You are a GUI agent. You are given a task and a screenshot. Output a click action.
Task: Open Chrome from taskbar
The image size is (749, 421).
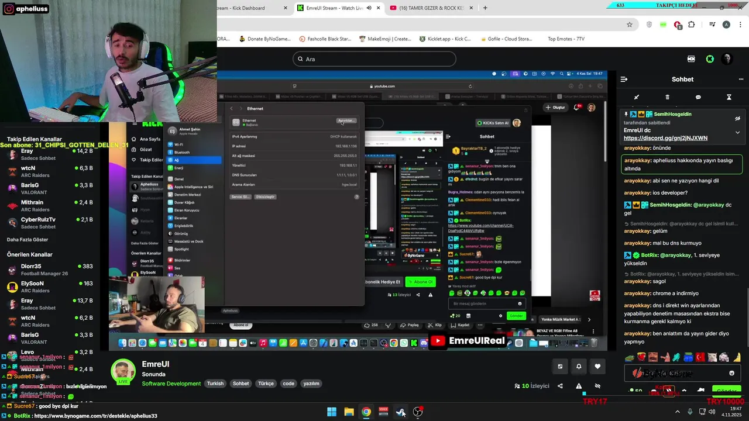click(x=366, y=412)
